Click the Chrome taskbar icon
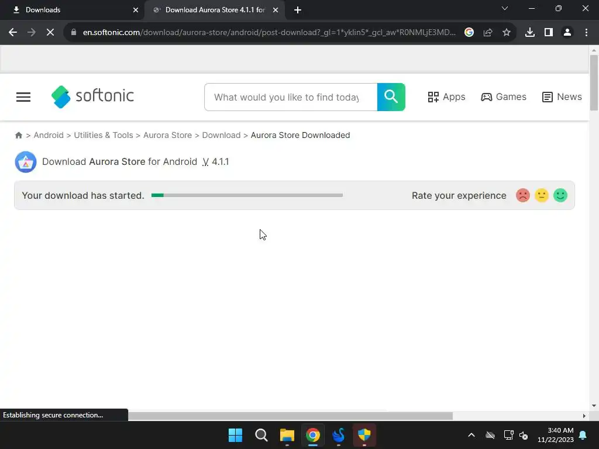 tap(313, 435)
